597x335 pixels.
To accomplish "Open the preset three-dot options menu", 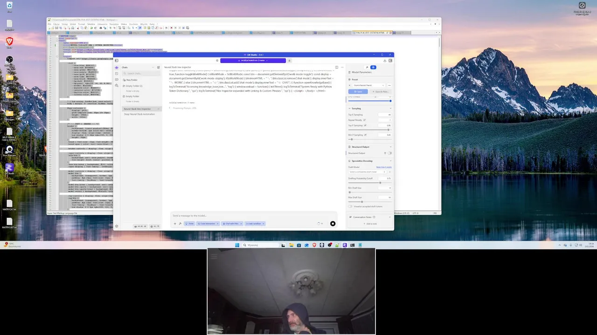I will (x=389, y=85).
